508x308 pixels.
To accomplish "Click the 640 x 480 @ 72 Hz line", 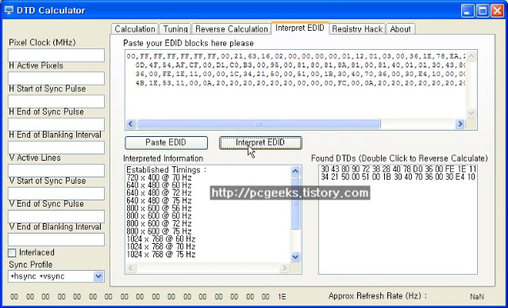I will click(x=159, y=193).
